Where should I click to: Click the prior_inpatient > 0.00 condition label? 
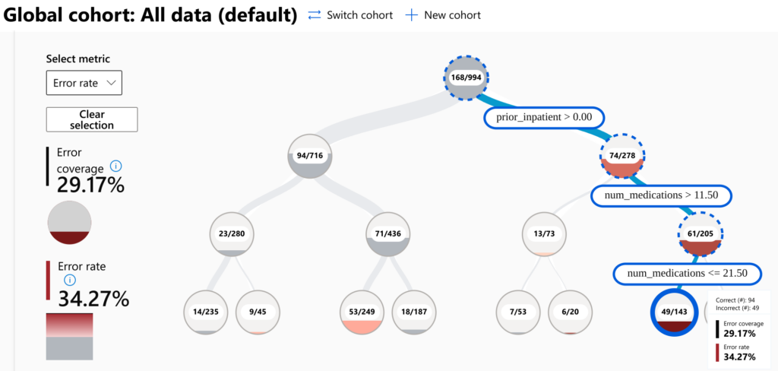[545, 117]
